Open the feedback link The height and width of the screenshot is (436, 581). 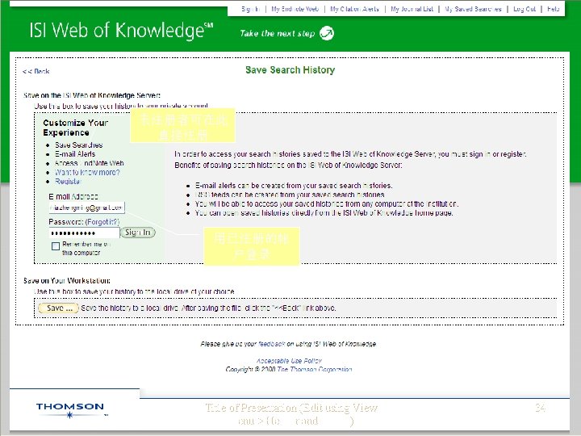click(272, 344)
